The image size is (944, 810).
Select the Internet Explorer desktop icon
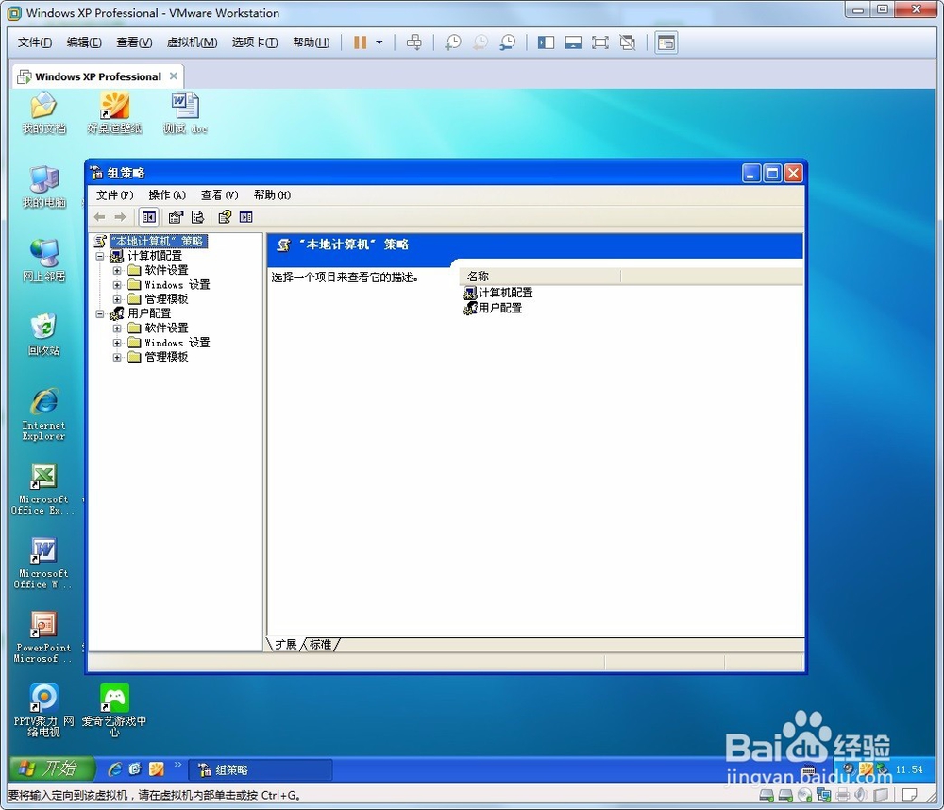click(x=44, y=414)
